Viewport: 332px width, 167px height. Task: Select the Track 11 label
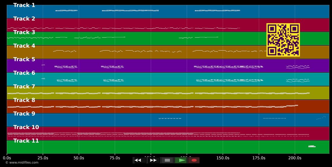(x=26, y=141)
